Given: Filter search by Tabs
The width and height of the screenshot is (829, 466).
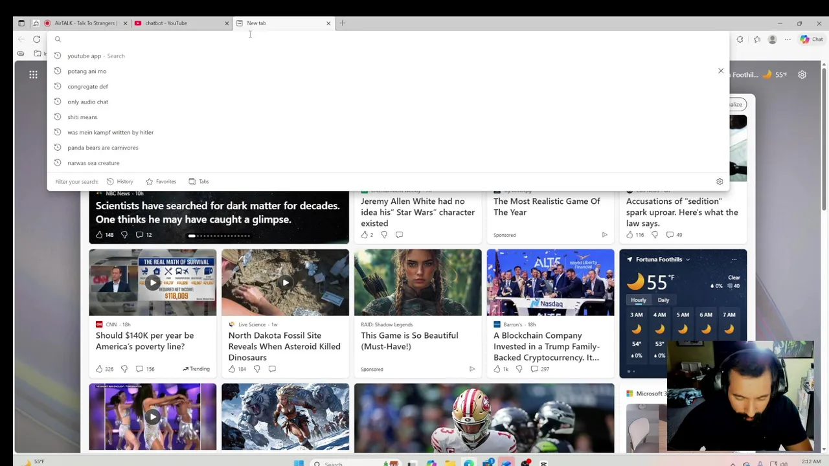Looking at the screenshot, I should tap(199, 182).
